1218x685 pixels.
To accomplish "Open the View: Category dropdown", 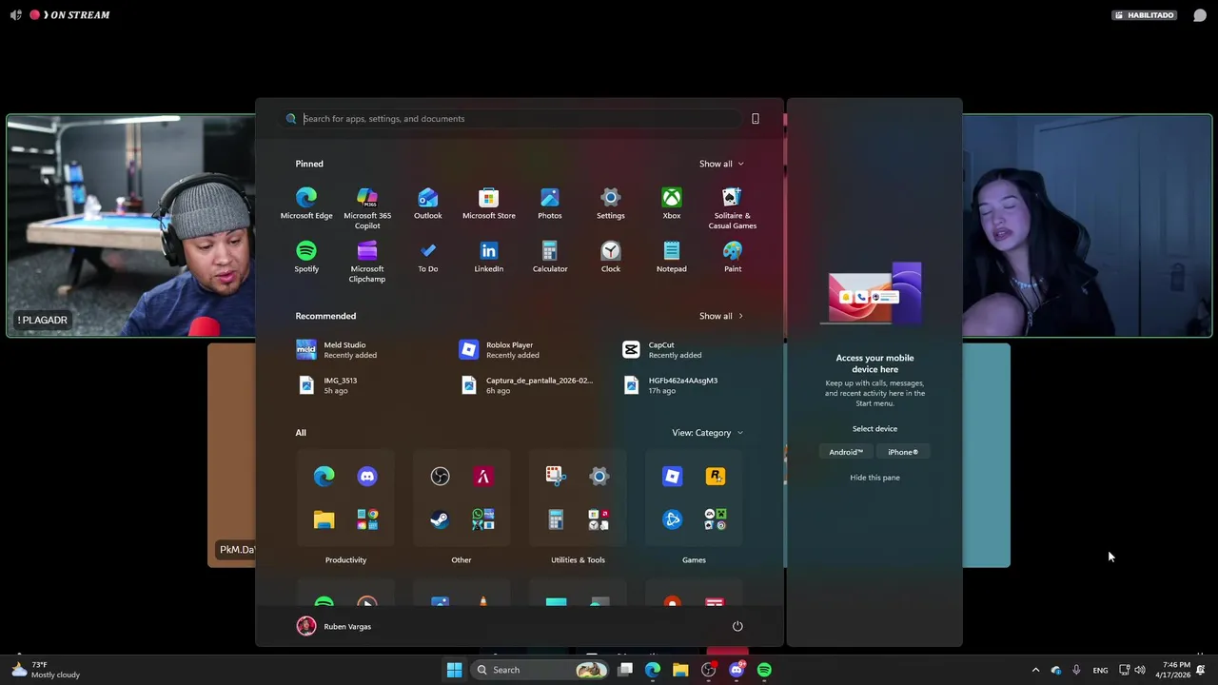I will (x=708, y=433).
